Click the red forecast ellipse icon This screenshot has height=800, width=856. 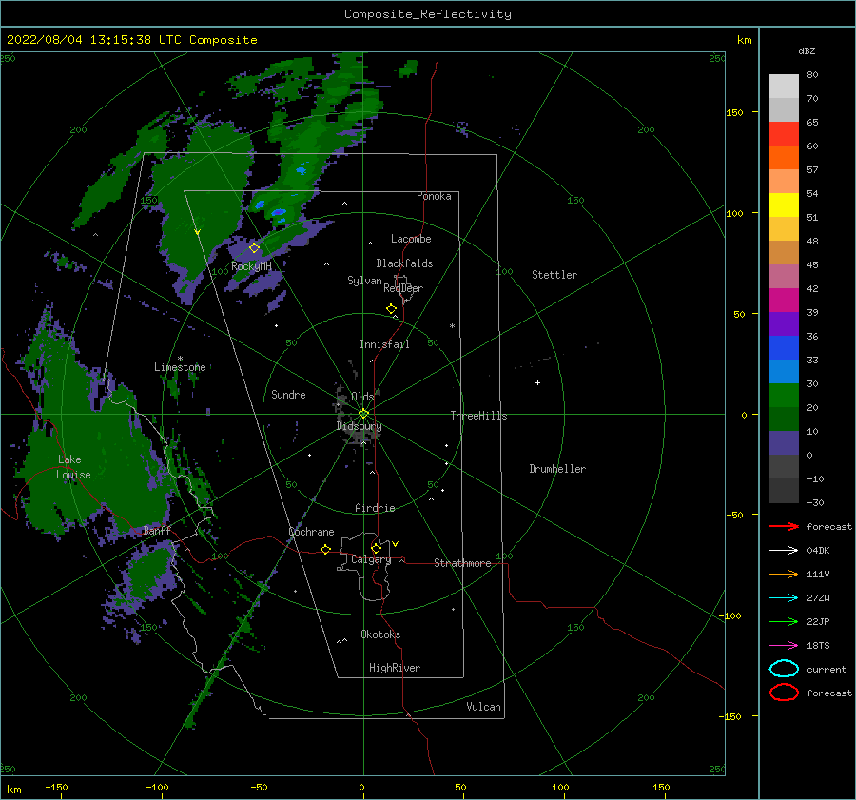pos(784,693)
